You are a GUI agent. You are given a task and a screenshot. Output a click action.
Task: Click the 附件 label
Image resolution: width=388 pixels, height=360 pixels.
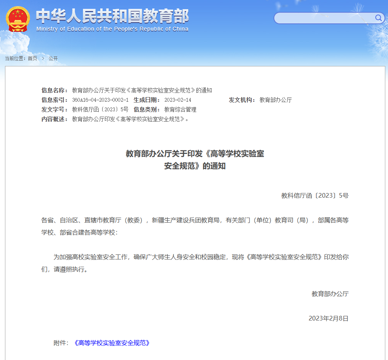(61, 343)
